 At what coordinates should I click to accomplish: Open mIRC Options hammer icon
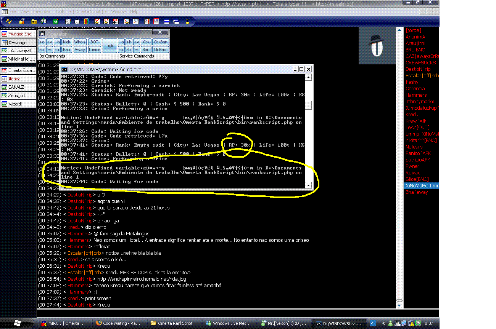tap(22, 21)
